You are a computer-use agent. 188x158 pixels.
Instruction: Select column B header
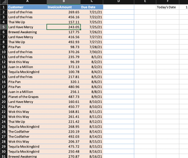click(63, 2)
